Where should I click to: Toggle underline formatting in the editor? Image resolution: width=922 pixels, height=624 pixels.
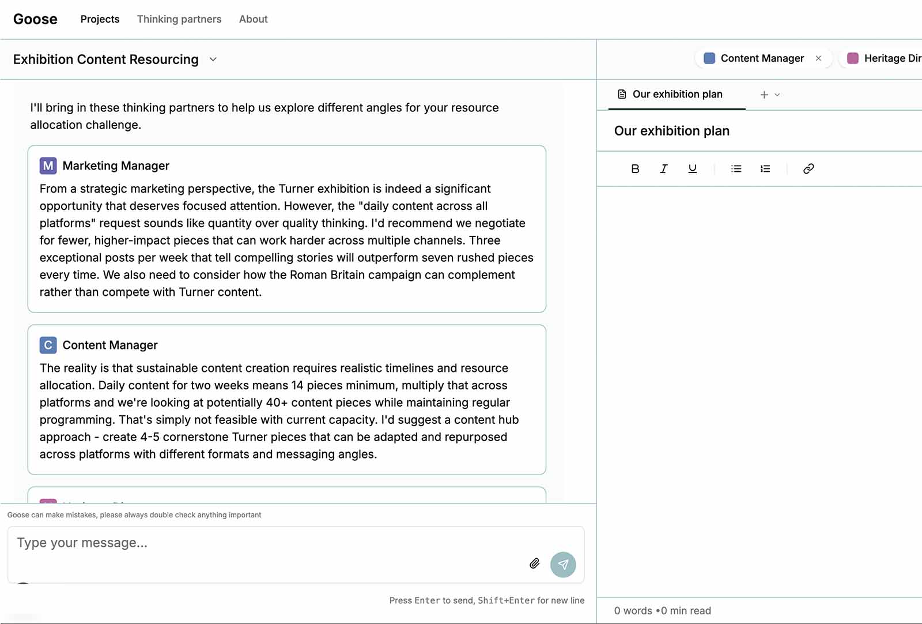[x=693, y=169]
